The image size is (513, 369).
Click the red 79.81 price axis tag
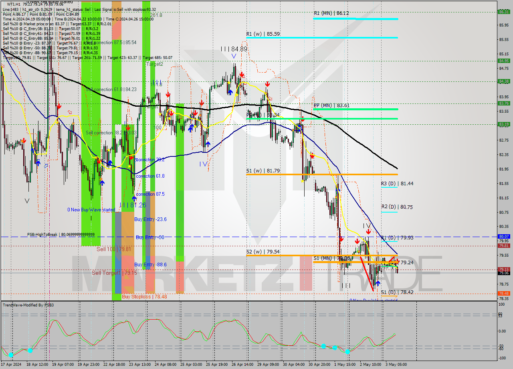point(503,246)
